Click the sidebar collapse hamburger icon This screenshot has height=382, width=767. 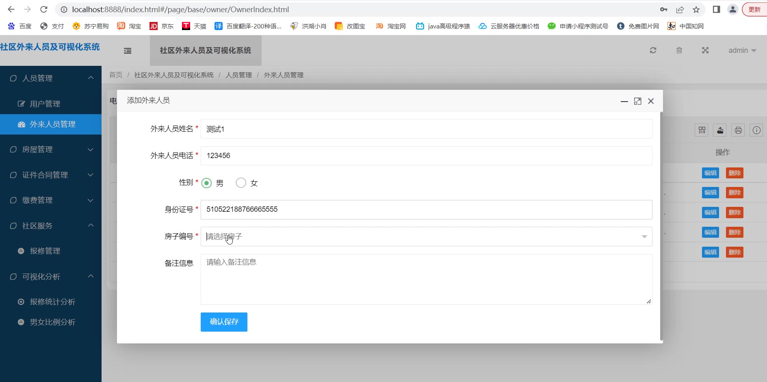point(128,51)
